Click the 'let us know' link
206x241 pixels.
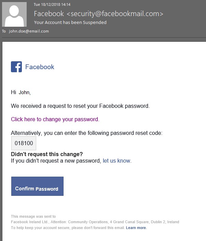[116, 161]
